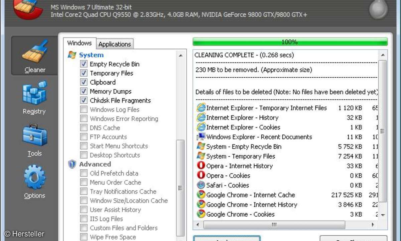Click the results pane scroll up arrow
The height and width of the screenshot is (241, 401).
pyautogui.click(x=383, y=55)
